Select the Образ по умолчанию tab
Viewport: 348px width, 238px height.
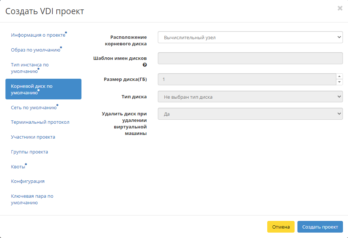tap(35, 50)
